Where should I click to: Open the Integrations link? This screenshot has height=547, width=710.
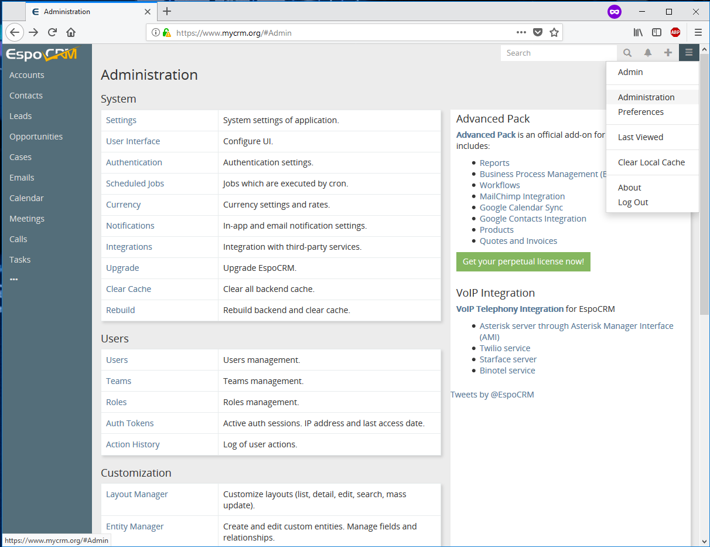click(129, 247)
